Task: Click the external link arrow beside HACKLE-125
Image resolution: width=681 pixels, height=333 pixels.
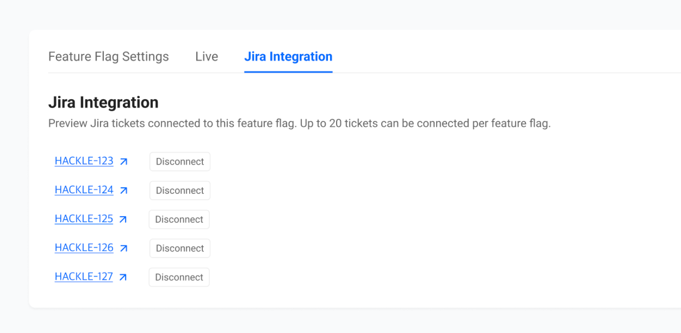Action: click(x=123, y=219)
